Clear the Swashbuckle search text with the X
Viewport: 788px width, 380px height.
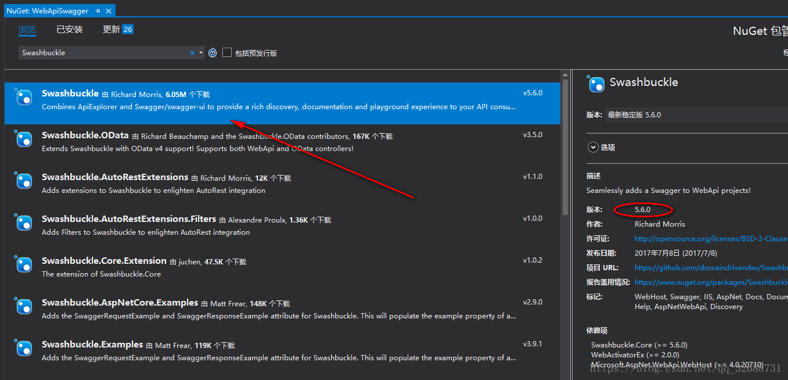point(192,53)
